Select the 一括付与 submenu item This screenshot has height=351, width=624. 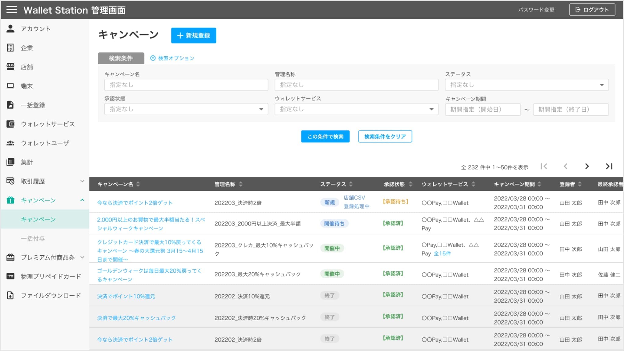coord(33,238)
